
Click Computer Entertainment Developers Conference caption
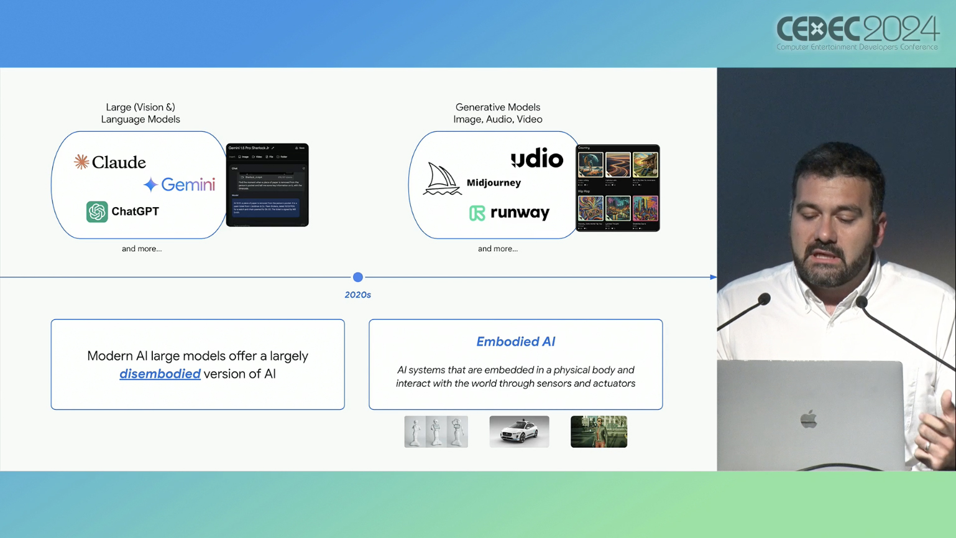point(857,47)
